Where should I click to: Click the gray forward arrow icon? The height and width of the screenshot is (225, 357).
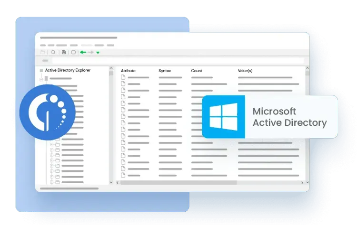[x=90, y=52]
